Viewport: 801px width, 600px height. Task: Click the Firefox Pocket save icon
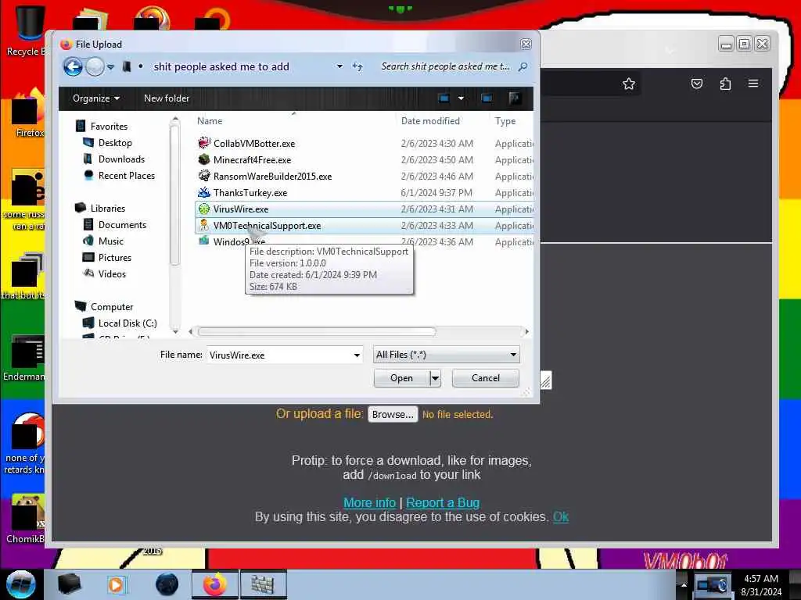pos(696,83)
